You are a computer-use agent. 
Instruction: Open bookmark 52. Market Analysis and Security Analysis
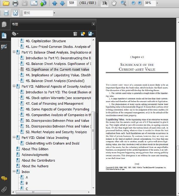(x=56, y=132)
